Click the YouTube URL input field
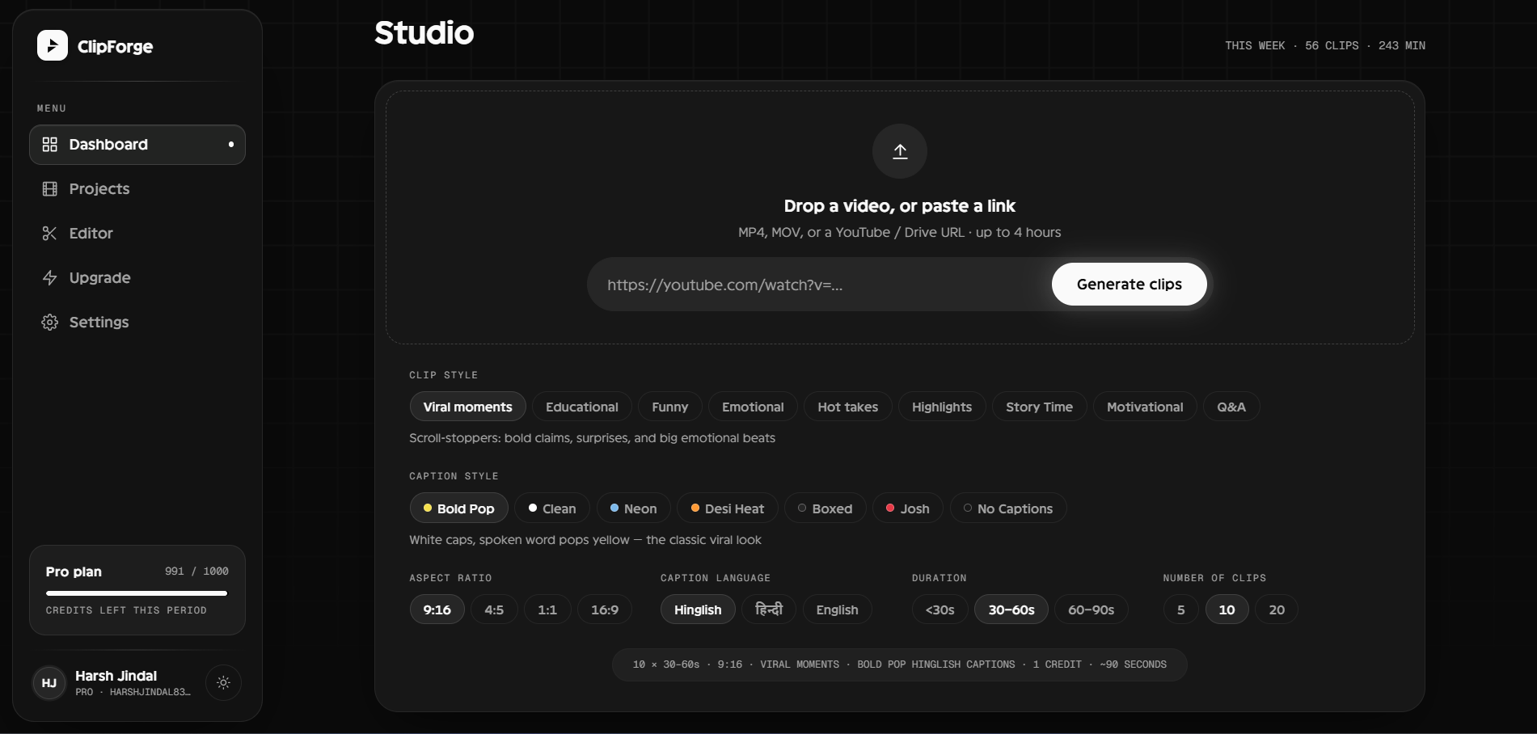The width and height of the screenshot is (1537, 734). tap(821, 285)
